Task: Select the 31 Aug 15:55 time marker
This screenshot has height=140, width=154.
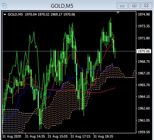Action: 58,136
